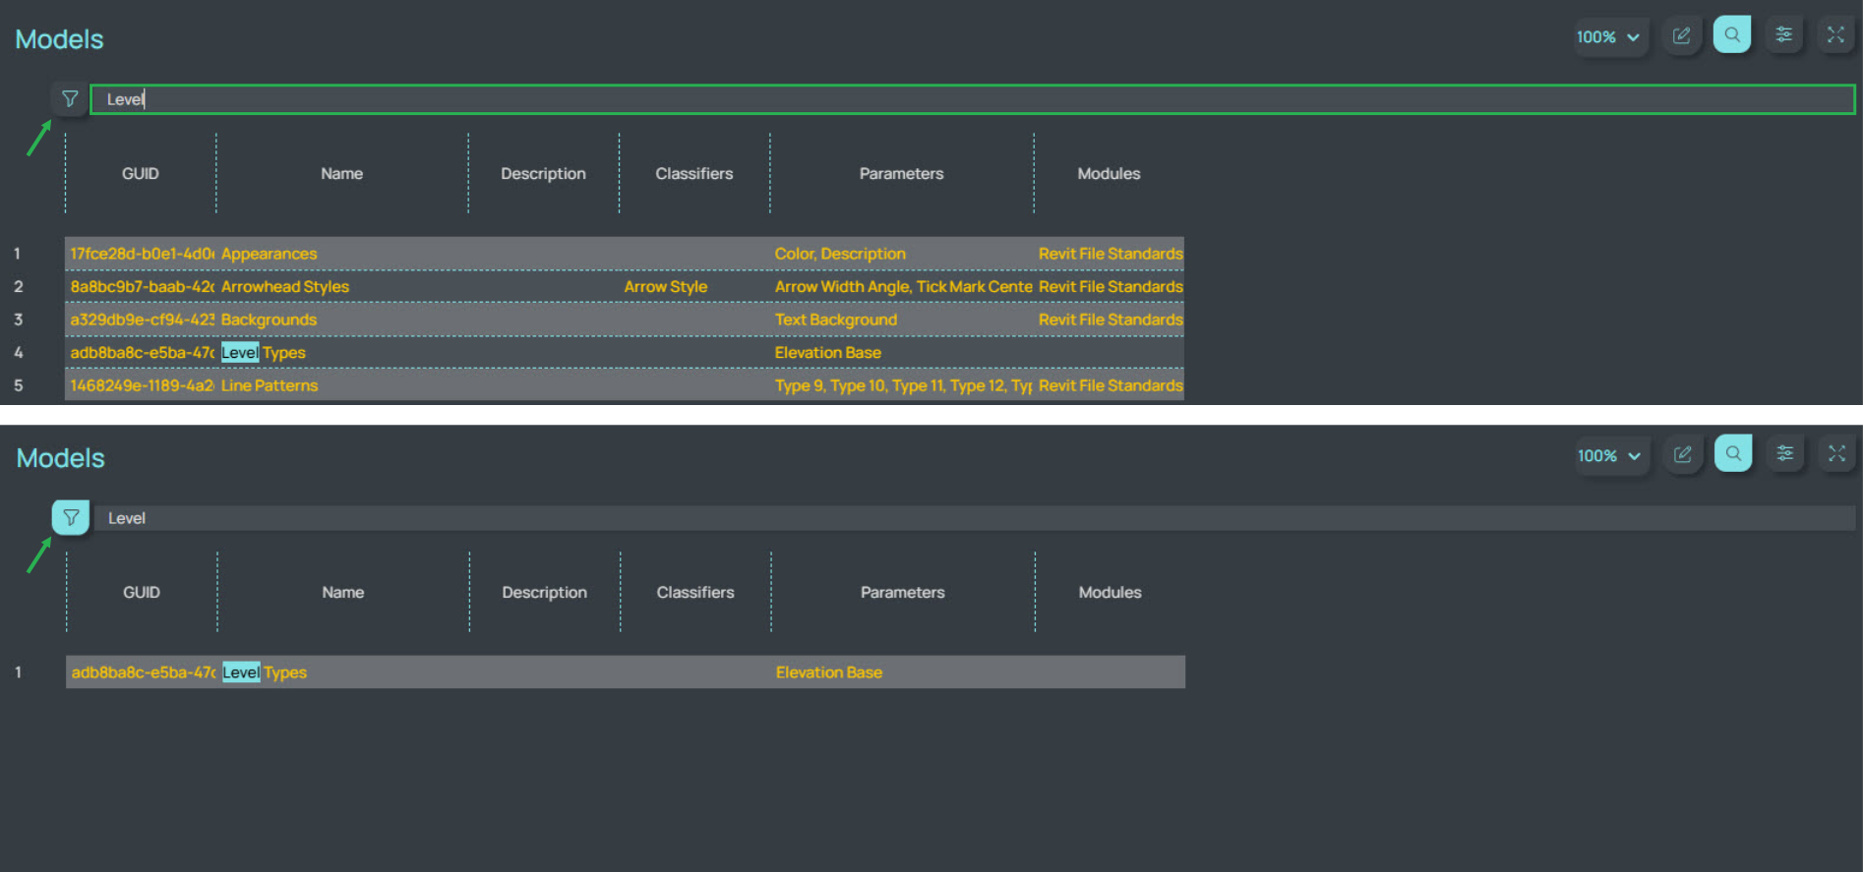Disable the active filter toggle in the lower panel
This screenshot has width=1863, height=872.
[x=71, y=518]
